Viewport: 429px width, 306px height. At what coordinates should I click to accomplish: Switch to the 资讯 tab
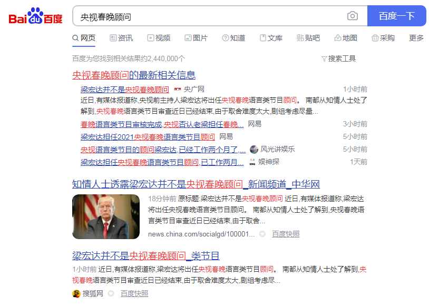click(121, 38)
